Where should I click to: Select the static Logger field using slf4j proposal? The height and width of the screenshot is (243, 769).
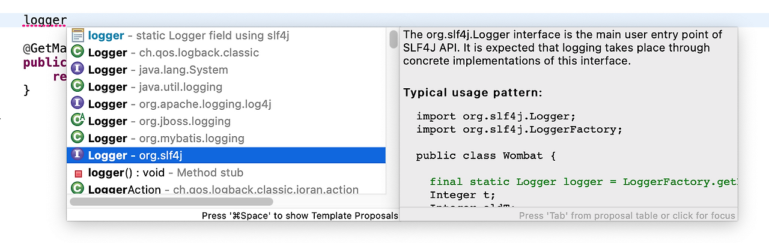(x=188, y=35)
